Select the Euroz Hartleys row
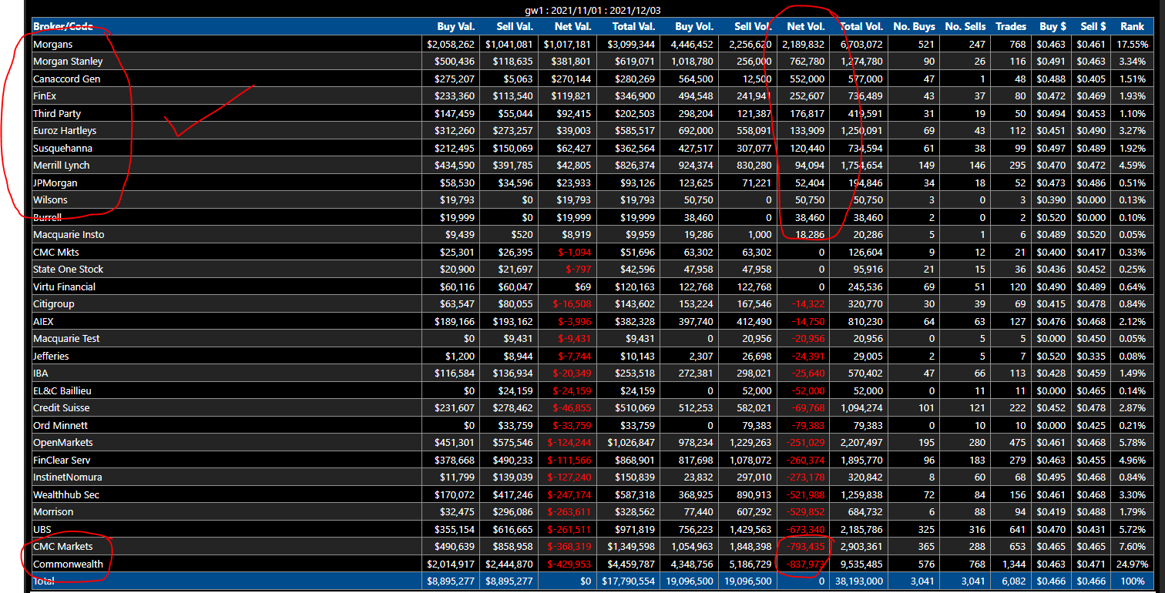The image size is (1165, 593). coord(593,131)
